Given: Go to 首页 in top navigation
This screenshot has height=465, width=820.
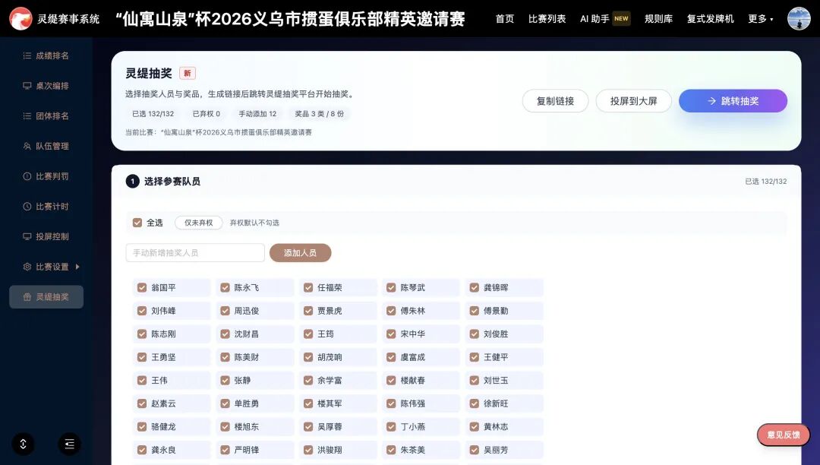Looking at the screenshot, I should click(x=505, y=19).
